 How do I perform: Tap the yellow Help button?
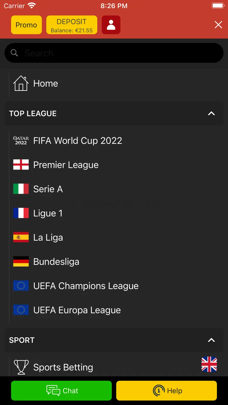(x=167, y=390)
